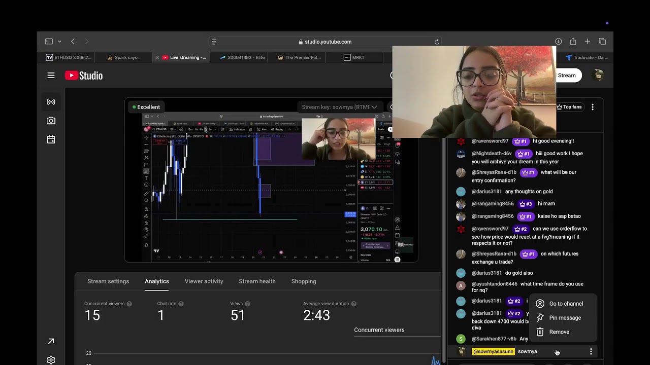Open Top fans chat view

[x=569, y=107]
